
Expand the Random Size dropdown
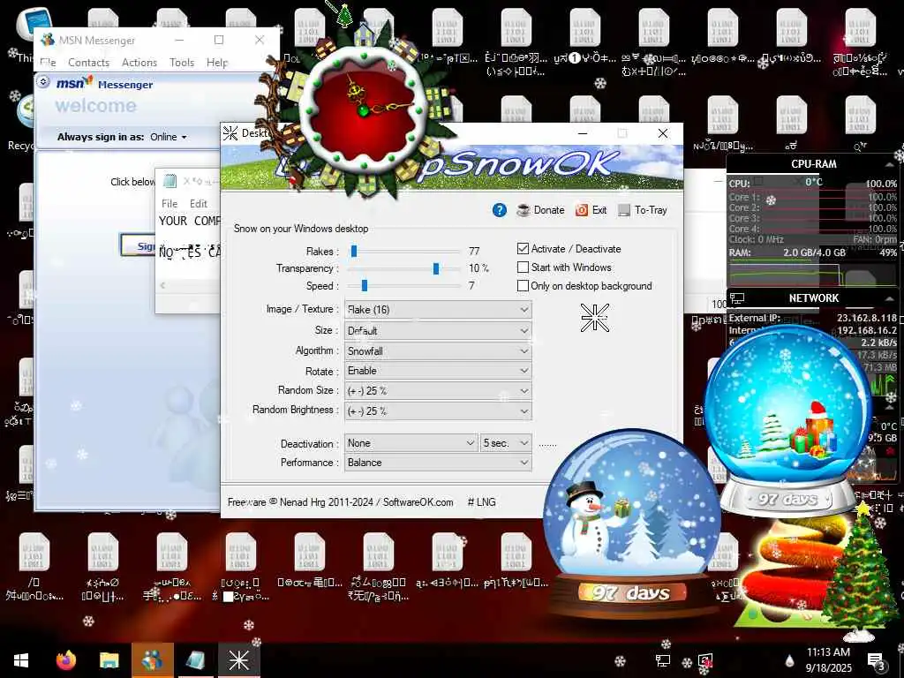pos(438,390)
